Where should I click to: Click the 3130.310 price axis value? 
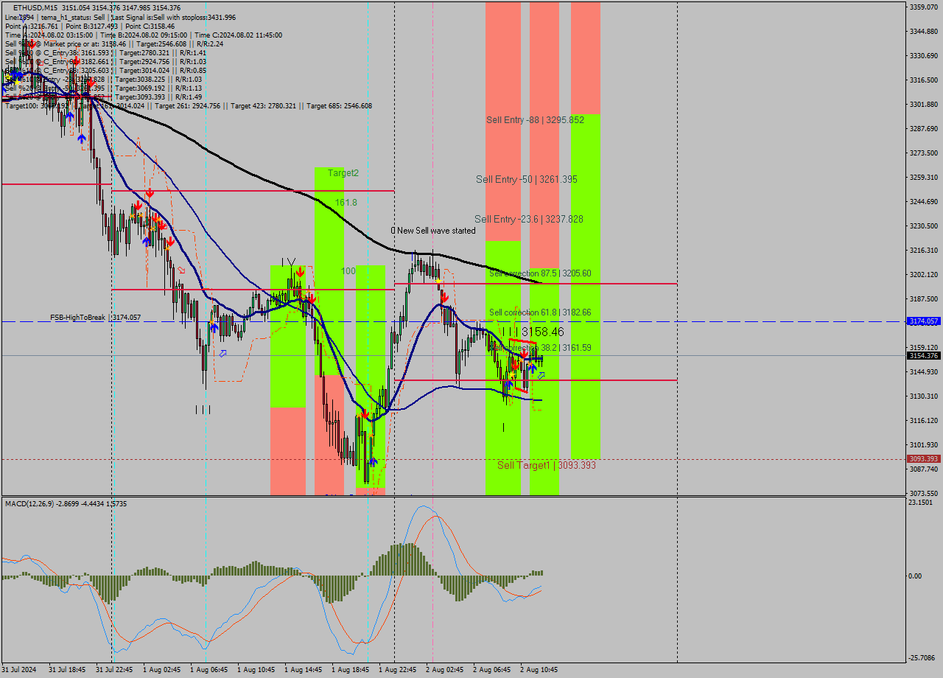(x=924, y=396)
